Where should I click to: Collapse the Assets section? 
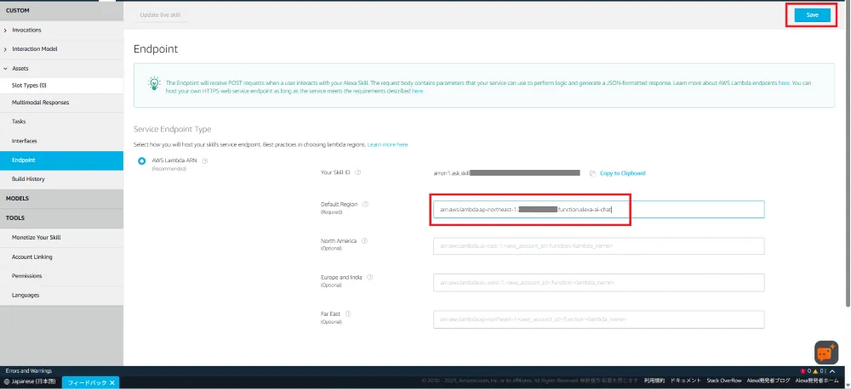pos(6,68)
